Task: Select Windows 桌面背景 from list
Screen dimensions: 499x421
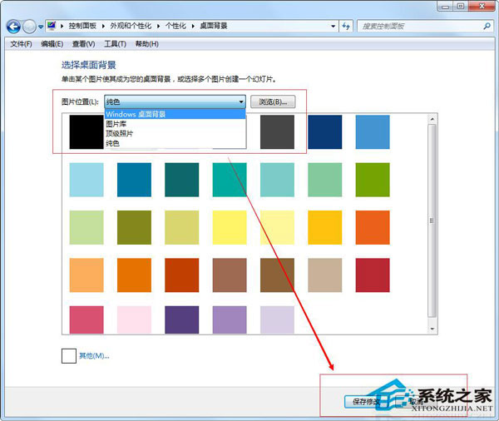Action: (x=175, y=114)
